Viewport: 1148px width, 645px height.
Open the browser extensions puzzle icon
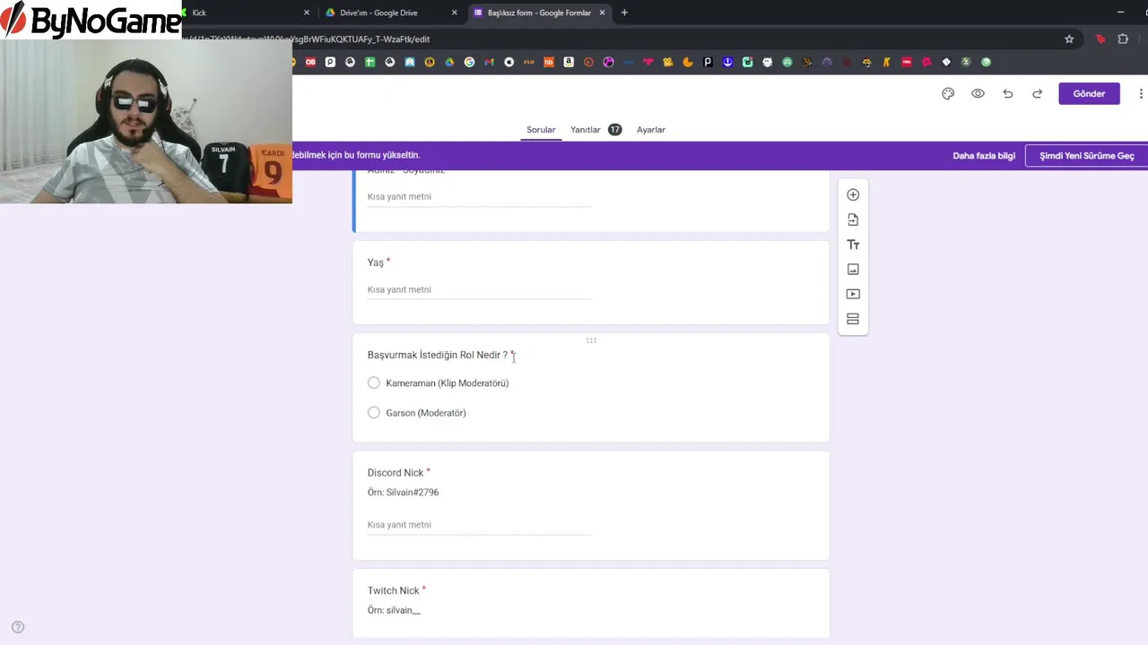pos(1123,39)
